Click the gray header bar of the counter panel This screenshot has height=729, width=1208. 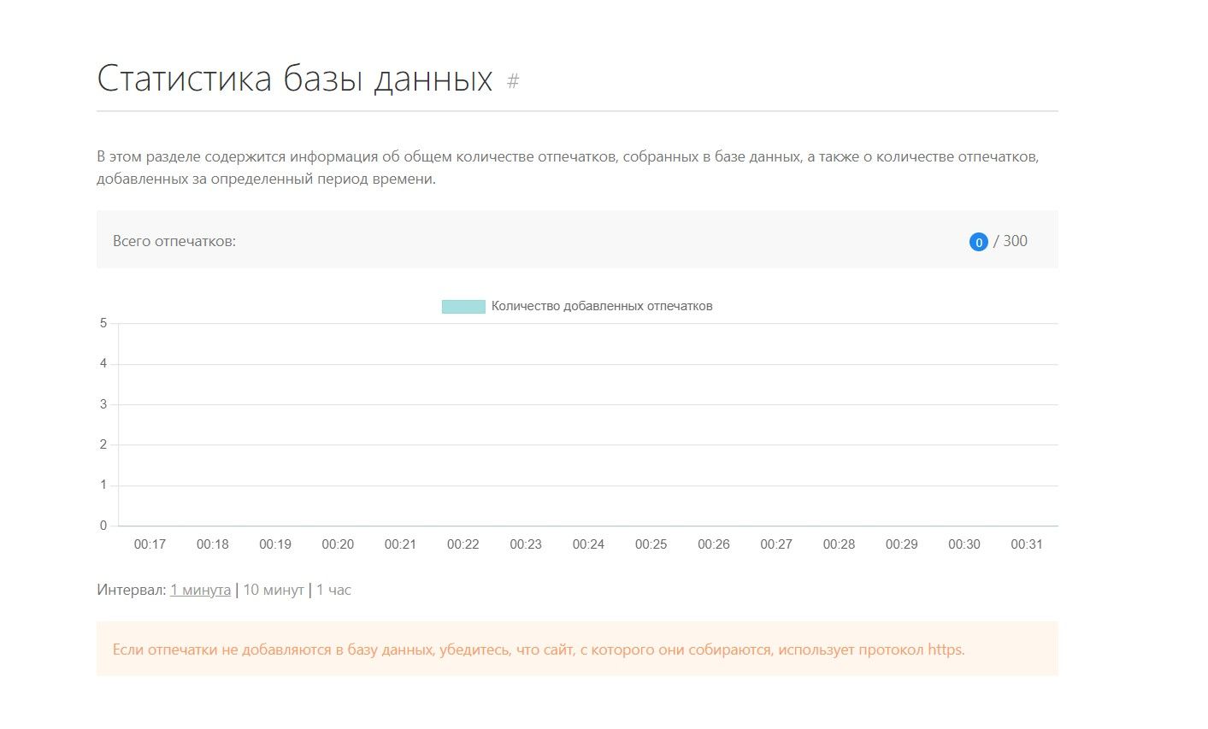(577, 240)
